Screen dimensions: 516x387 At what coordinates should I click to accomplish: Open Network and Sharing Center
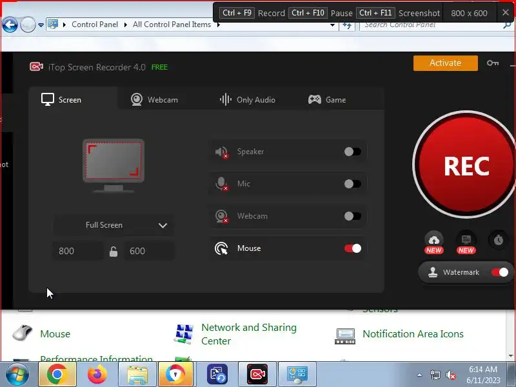click(x=249, y=334)
